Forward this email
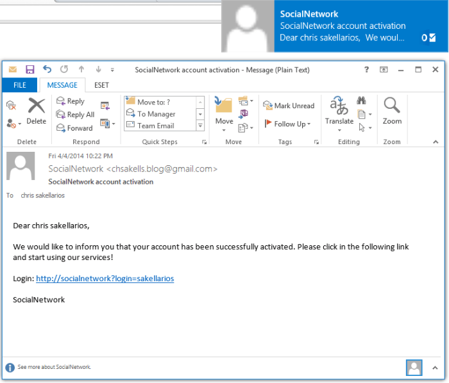 tap(74, 127)
